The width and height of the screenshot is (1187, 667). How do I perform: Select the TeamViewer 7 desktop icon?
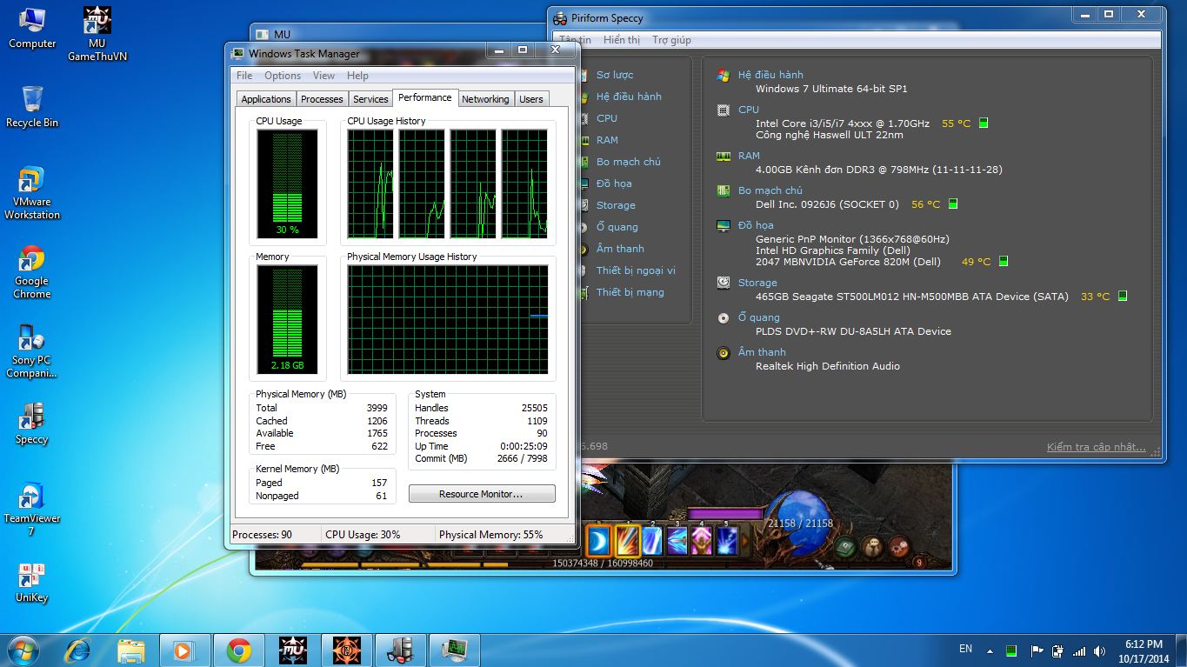[32, 510]
